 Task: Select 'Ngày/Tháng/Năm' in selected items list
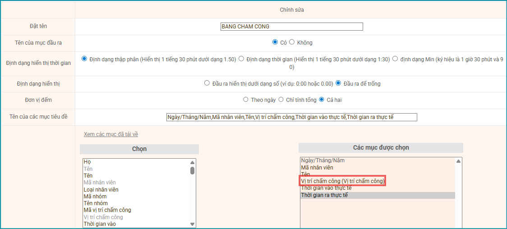click(x=323, y=160)
